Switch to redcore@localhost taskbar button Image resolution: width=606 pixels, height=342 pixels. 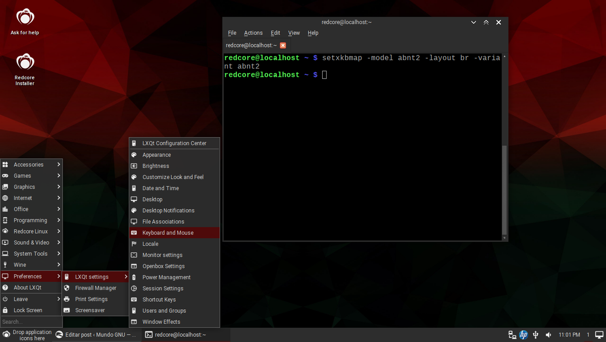[186, 335]
